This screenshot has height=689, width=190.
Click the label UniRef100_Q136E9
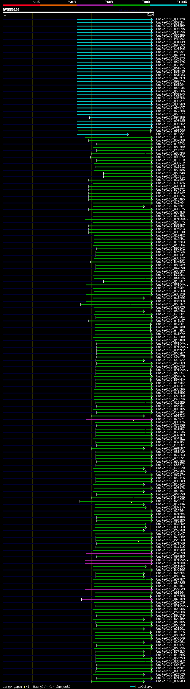pos(170,403)
